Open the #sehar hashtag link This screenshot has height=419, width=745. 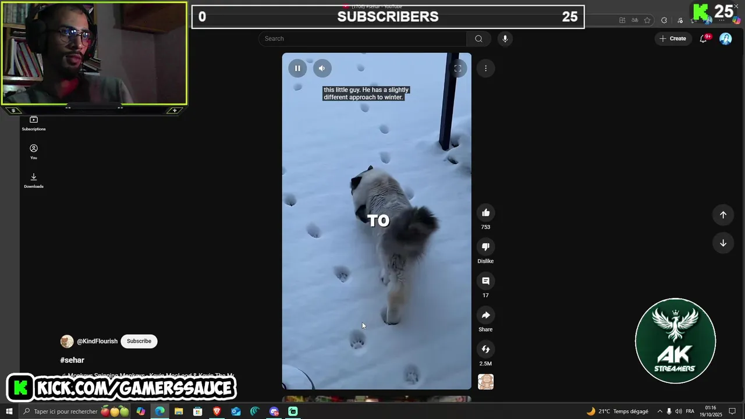(x=72, y=360)
